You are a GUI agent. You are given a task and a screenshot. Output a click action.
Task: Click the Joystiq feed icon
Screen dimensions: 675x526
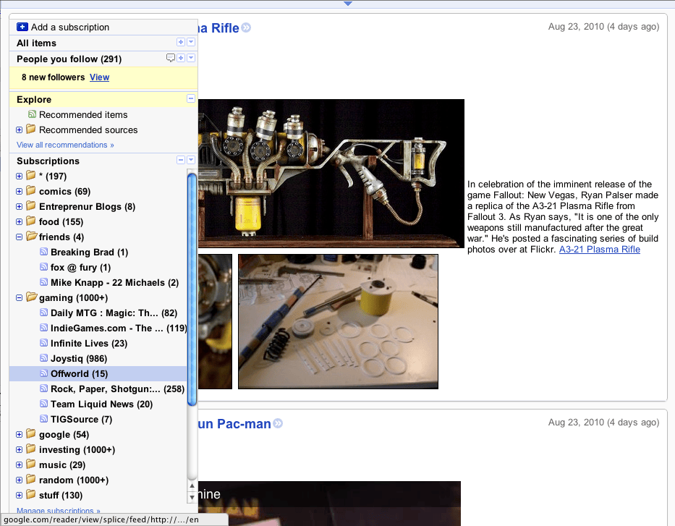click(x=43, y=358)
